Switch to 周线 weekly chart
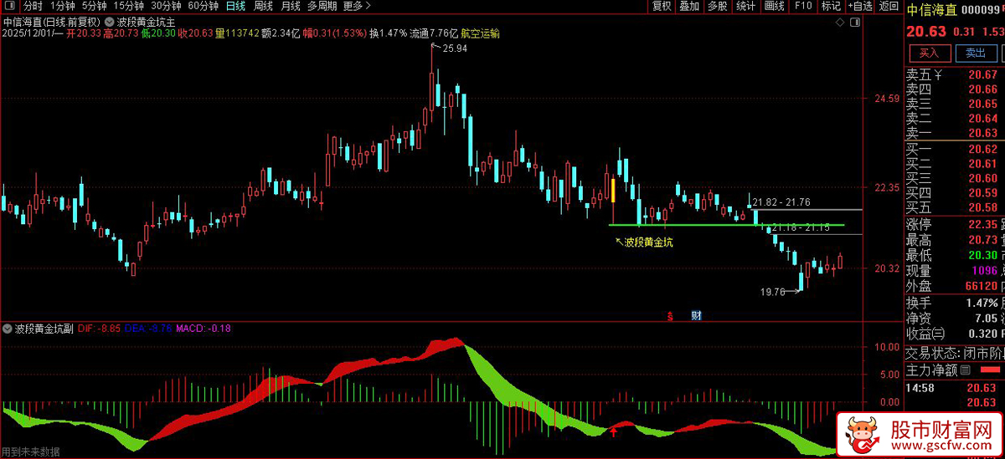This screenshot has height=459, width=1005. (263, 6)
